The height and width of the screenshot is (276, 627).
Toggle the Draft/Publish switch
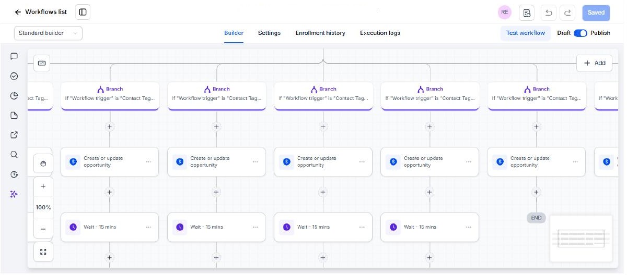pyautogui.click(x=580, y=33)
